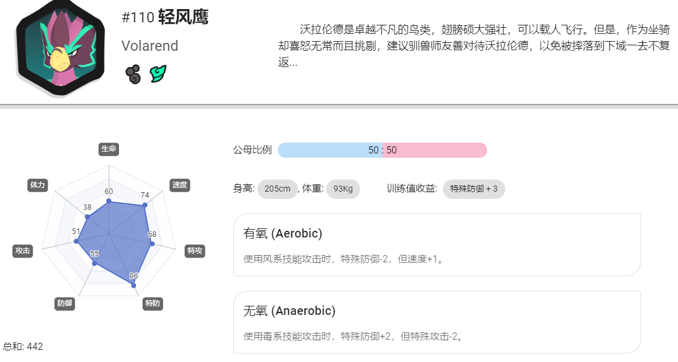
Task: Click the 205cm height chip
Action: click(x=277, y=189)
